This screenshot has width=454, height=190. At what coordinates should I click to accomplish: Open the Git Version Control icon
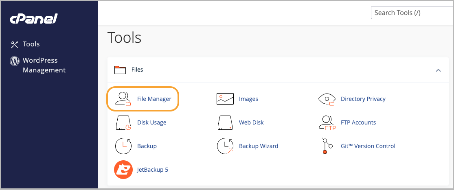(x=325, y=146)
